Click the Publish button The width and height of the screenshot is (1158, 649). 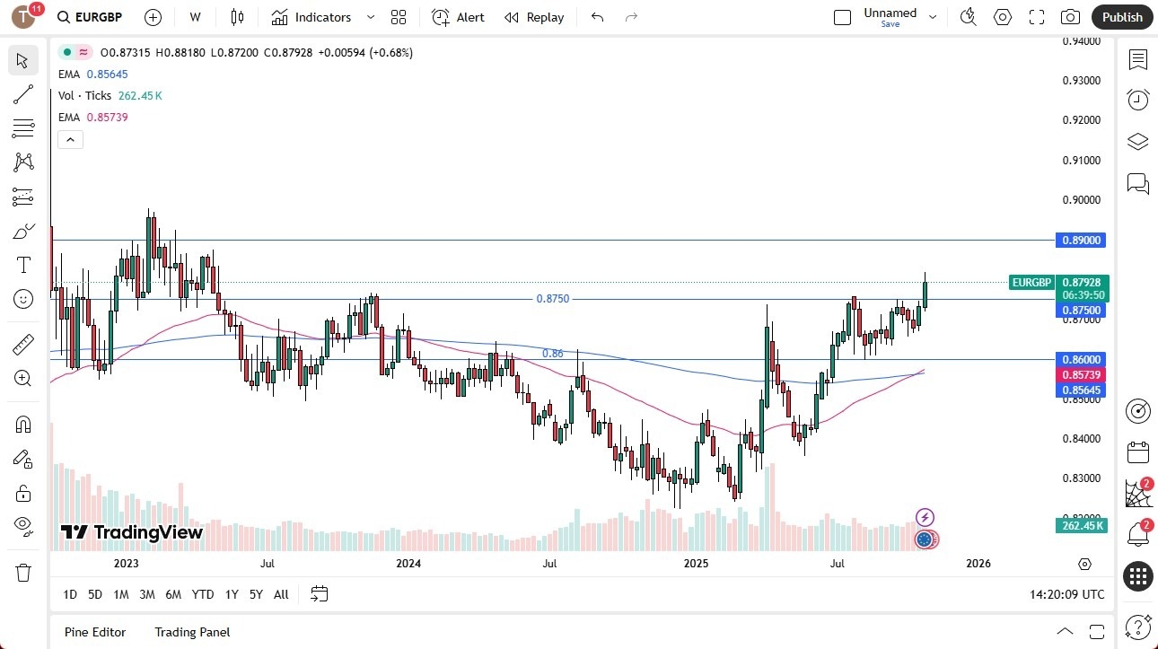pos(1121,16)
